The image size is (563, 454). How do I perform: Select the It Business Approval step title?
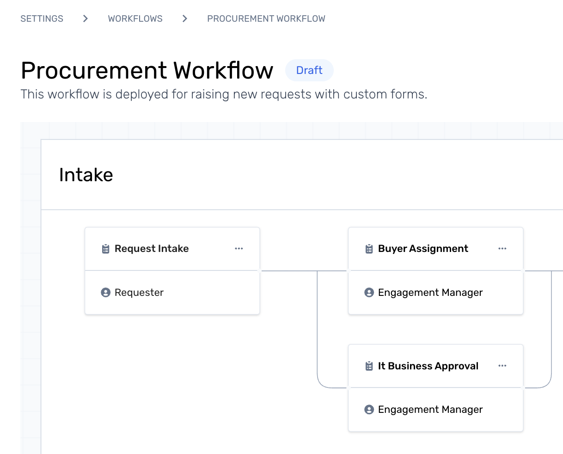(x=428, y=366)
